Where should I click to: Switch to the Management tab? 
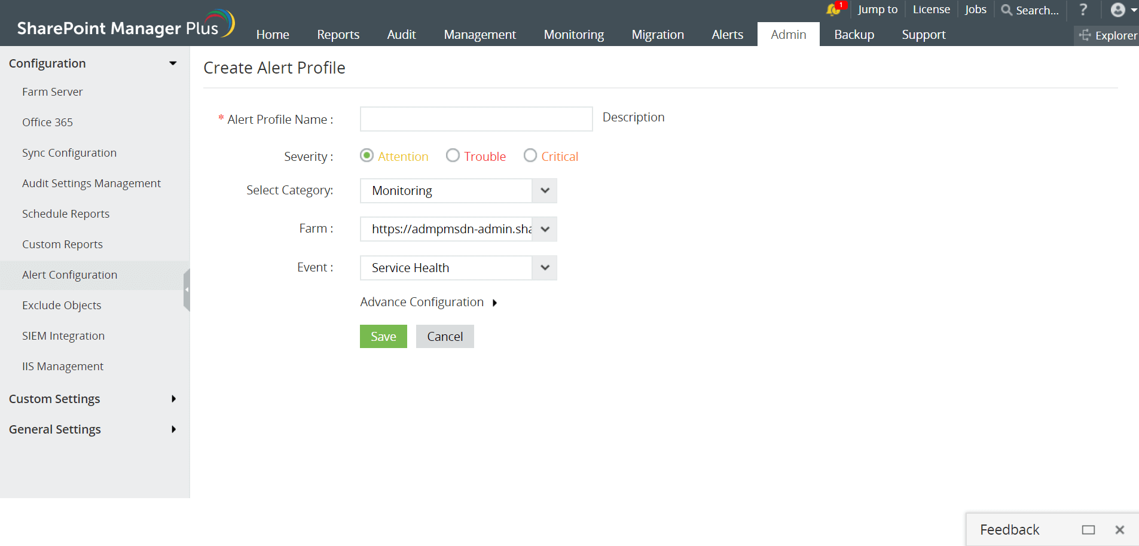point(480,35)
